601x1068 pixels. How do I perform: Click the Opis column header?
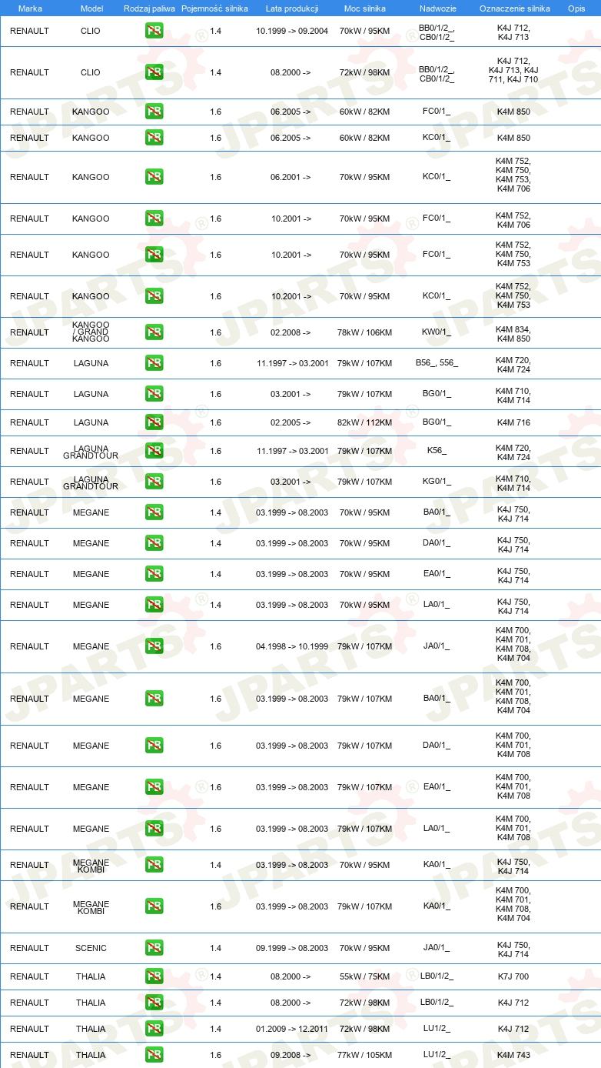click(x=576, y=8)
